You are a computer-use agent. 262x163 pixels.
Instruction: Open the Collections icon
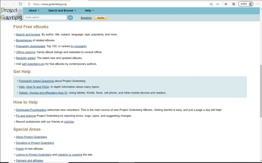coord(234,4)
